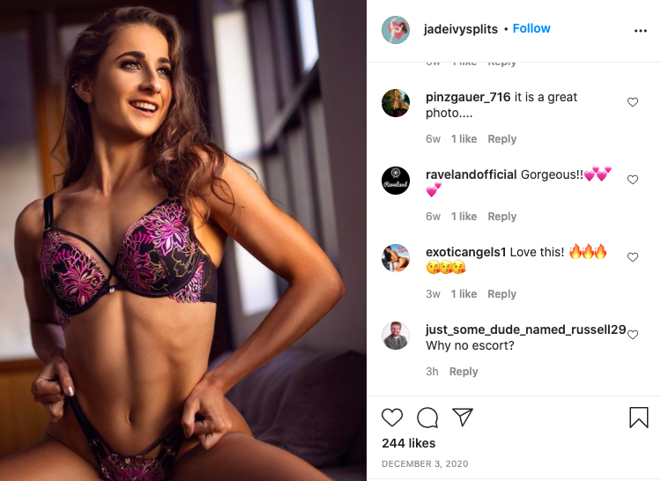Open the December 3, 2020 post date link
The image size is (661, 481).
point(425,463)
